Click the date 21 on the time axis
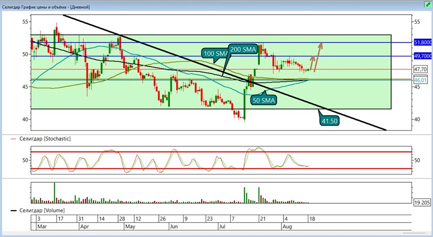 click(262, 219)
